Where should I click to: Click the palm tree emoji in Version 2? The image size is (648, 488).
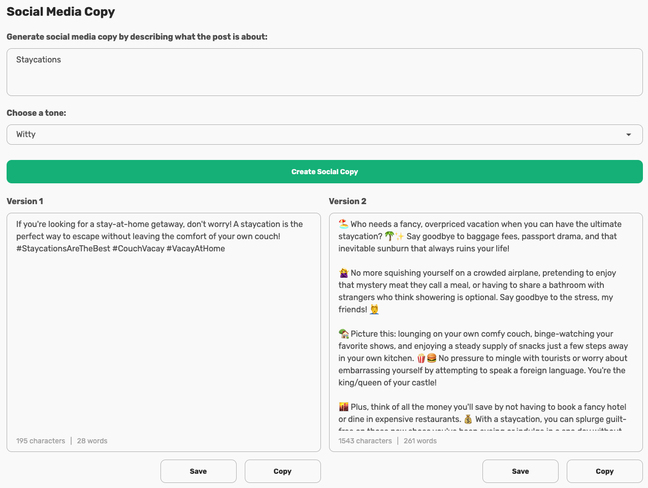tap(390, 236)
